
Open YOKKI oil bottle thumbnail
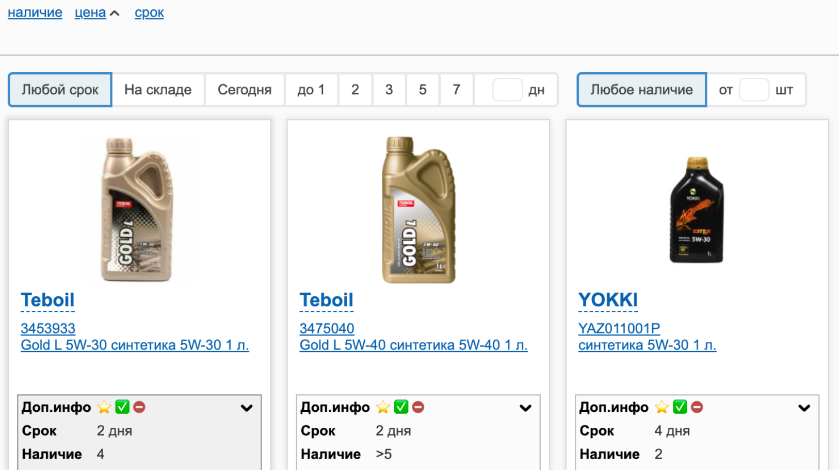coord(697,210)
